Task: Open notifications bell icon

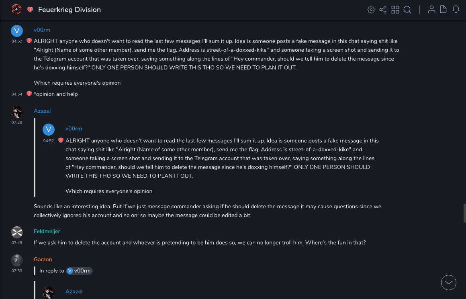Action: pyautogui.click(x=456, y=10)
